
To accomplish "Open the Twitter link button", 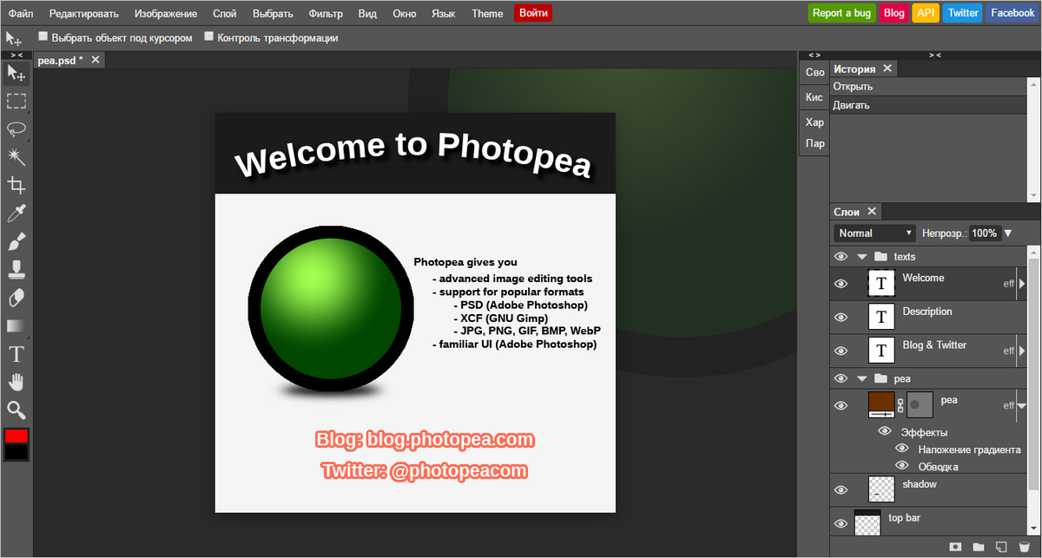I will (x=963, y=13).
